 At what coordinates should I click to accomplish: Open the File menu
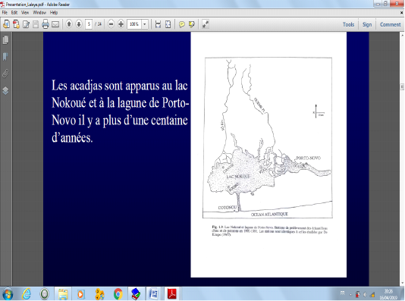(5, 12)
